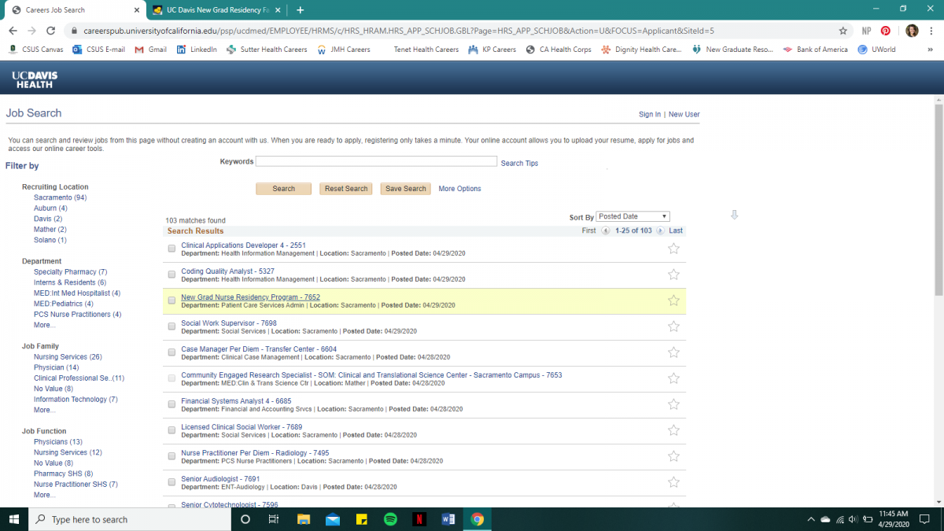Expand More under Department filter
944x531 pixels.
tap(44, 325)
